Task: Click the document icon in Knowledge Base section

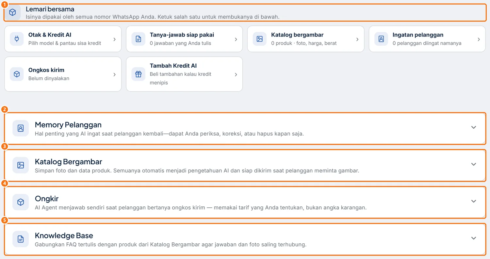Action: tap(21, 239)
